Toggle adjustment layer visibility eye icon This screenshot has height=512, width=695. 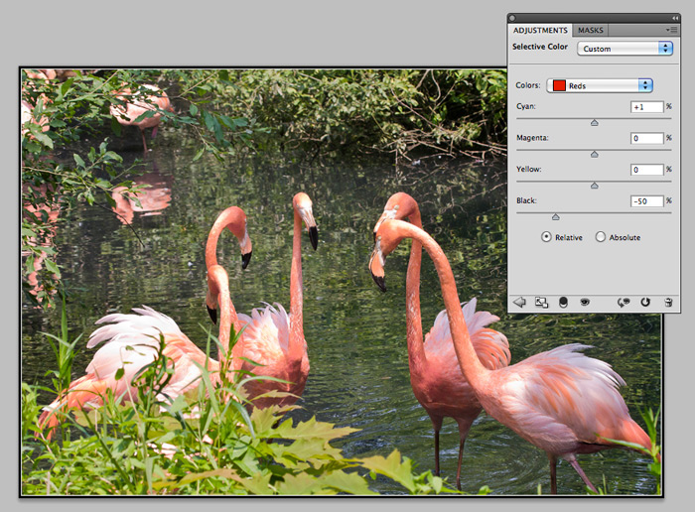tap(585, 303)
